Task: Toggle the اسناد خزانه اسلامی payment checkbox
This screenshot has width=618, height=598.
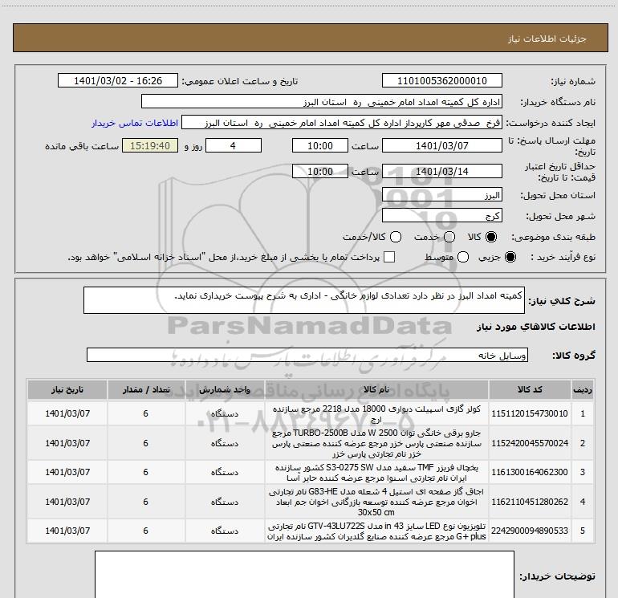Action: click(x=389, y=257)
